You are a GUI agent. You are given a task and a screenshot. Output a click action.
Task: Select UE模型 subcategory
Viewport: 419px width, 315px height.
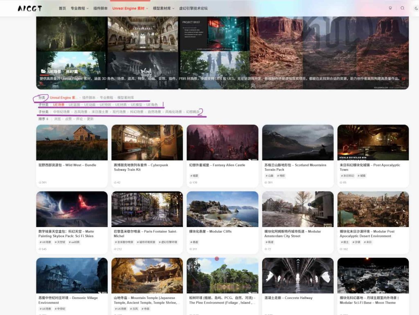136,105
